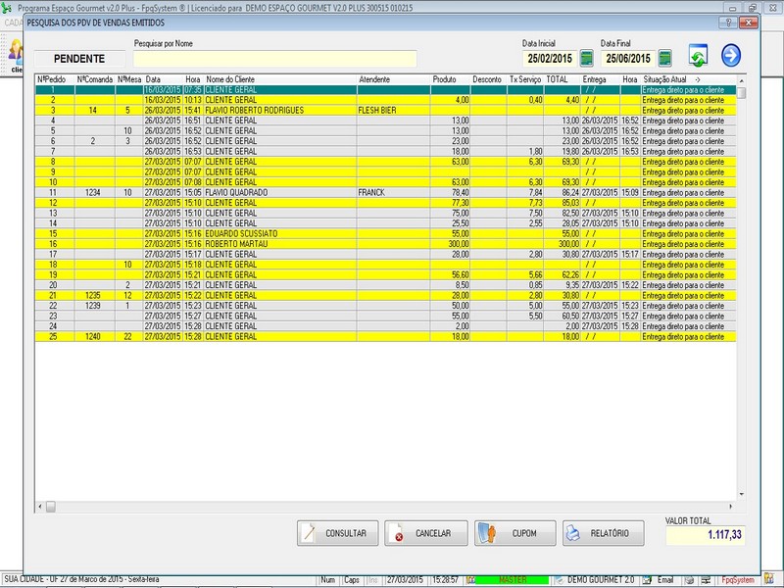Click the icon left of DEMO GOURMET 2.0

tap(559, 580)
